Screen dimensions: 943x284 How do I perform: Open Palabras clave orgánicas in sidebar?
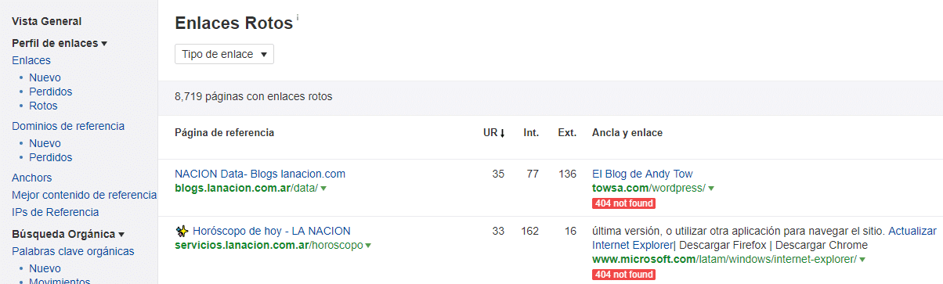pos(73,251)
